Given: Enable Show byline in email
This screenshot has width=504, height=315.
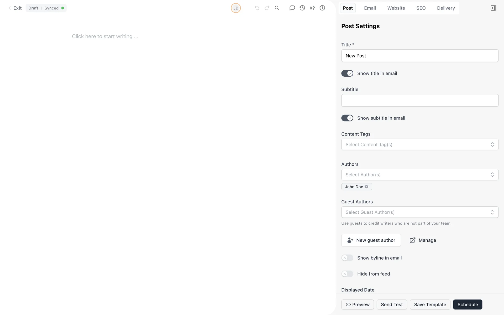Looking at the screenshot, I should (347, 258).
